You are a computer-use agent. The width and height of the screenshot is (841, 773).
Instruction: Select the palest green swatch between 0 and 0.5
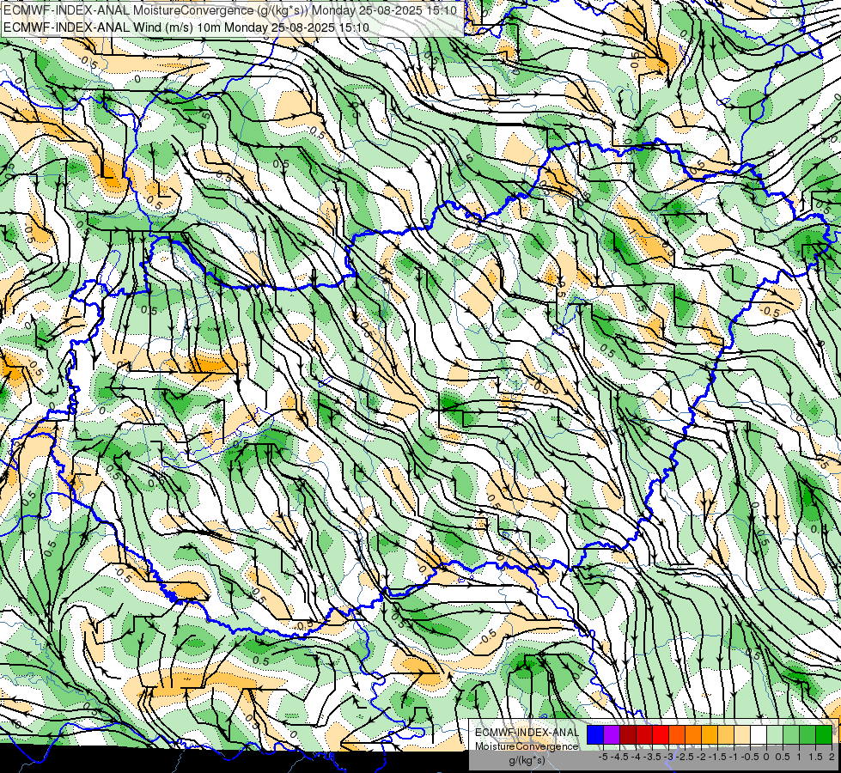775,734
